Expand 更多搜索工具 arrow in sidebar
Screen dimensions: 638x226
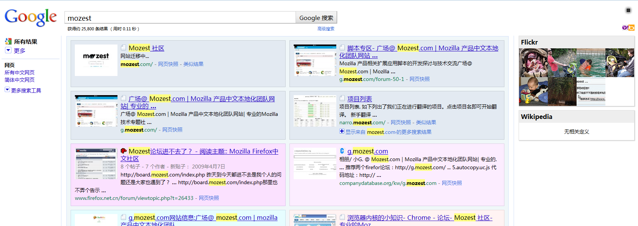point(7,89)
